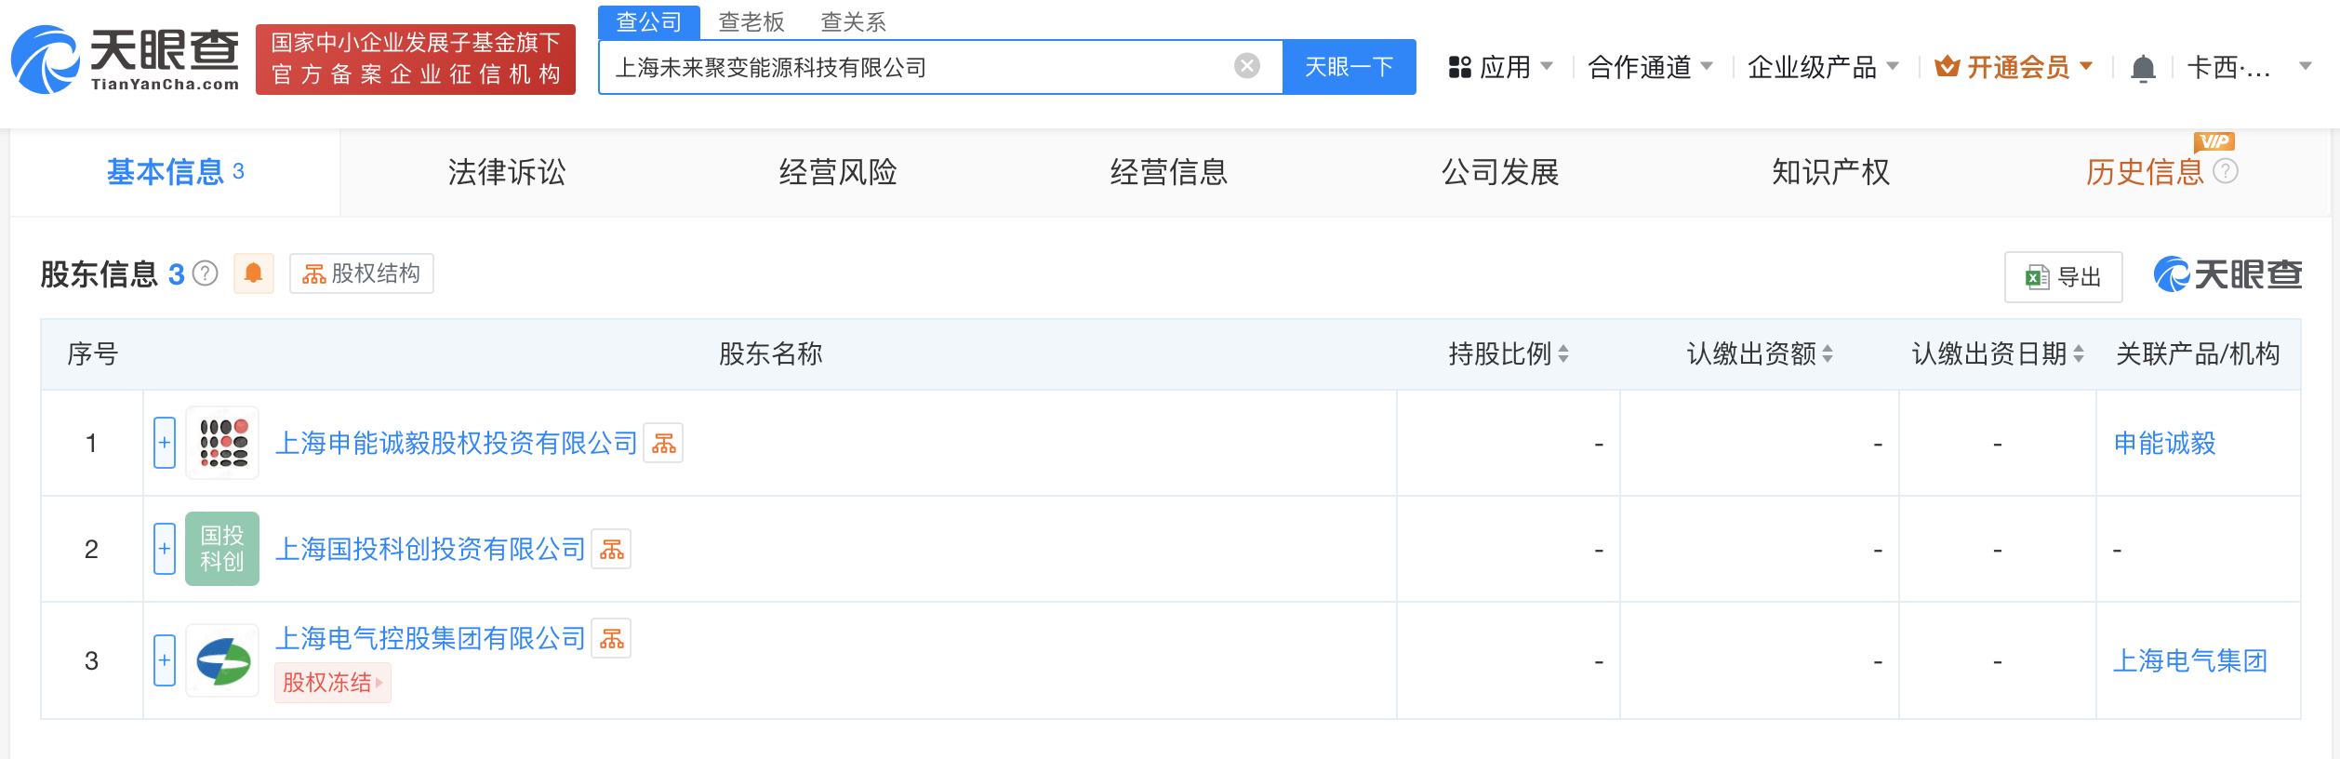Open the 应用 dropdown menu
This screenshot has width=2340, height=759.
1500,67
